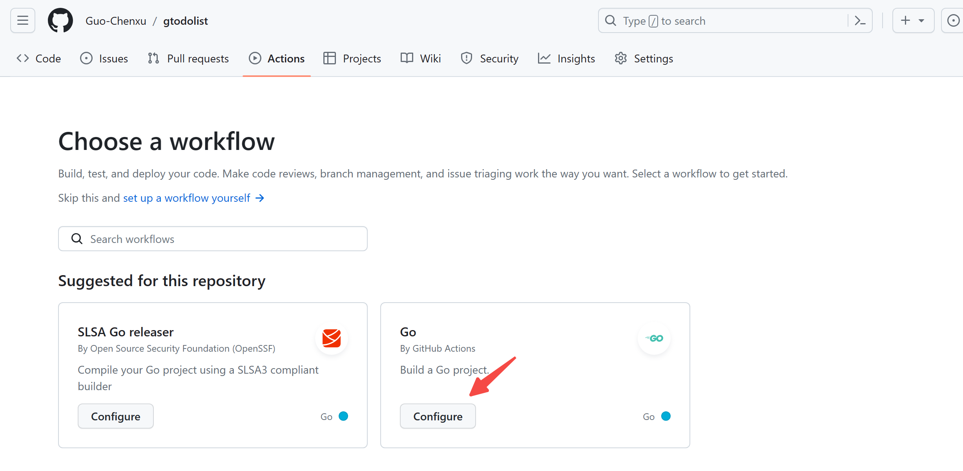Screen dimensions: 963x471
Task: Open the hamburger navigation menu
Action: point(23,20)
